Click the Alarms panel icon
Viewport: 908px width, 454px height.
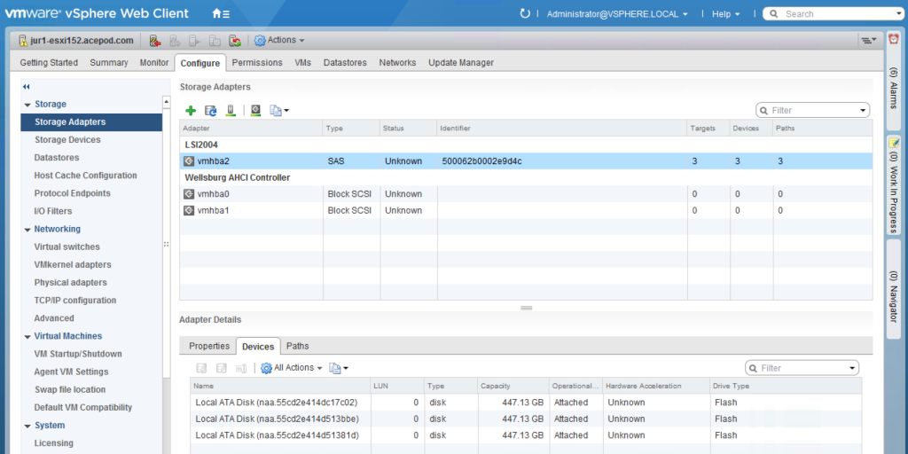click(894, 40)
